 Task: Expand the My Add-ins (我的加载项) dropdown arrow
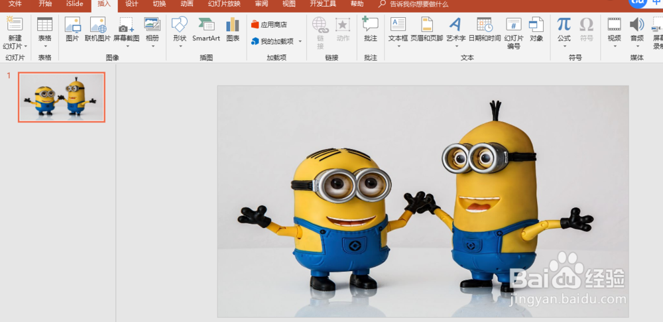click(x=300, y=42)
